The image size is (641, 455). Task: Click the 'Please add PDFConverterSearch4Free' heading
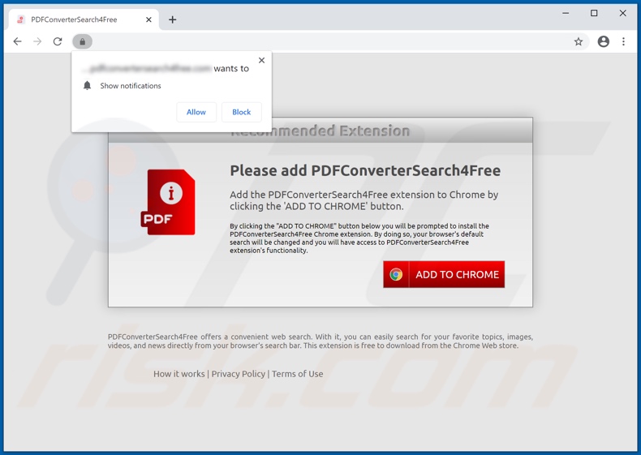365,170
